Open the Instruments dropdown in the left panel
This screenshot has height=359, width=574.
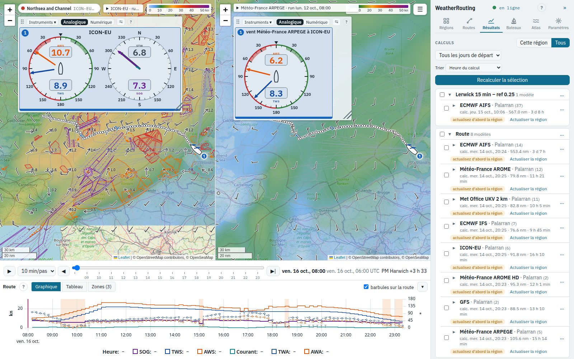point(42,22)
